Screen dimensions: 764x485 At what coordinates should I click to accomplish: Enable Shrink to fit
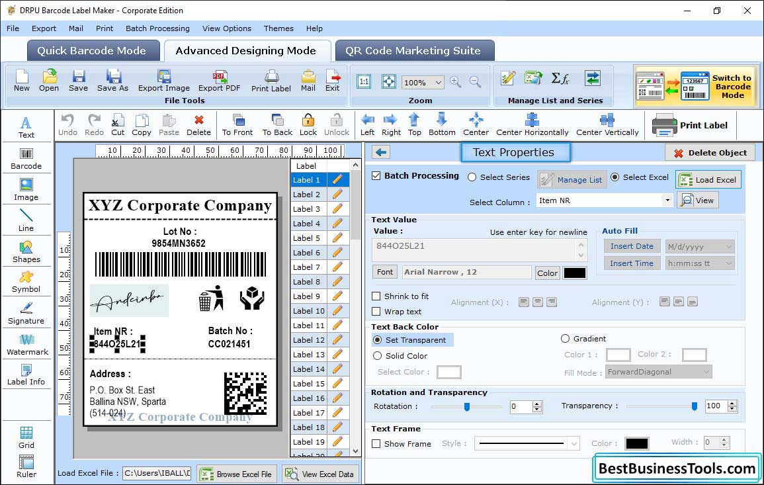(x=376, y=296)
